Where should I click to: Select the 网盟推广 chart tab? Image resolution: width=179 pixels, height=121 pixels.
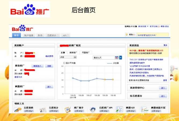tap(86, 52)
